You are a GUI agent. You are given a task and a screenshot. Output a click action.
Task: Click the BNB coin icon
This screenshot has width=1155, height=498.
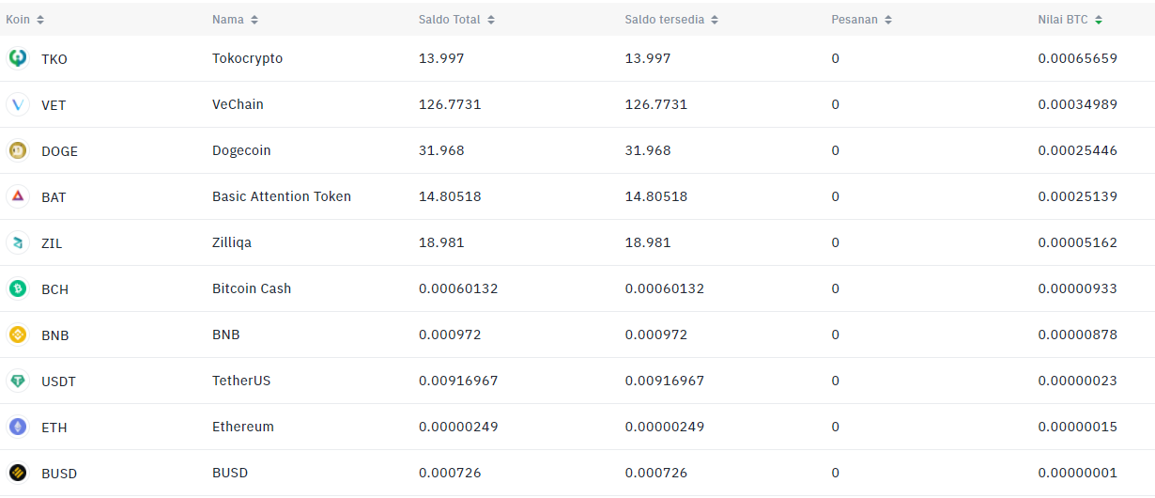[17, 335]
